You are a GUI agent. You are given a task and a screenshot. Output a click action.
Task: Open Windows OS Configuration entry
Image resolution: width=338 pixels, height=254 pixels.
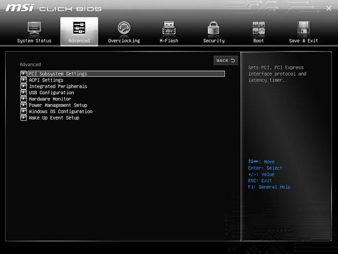click(61, 112)
